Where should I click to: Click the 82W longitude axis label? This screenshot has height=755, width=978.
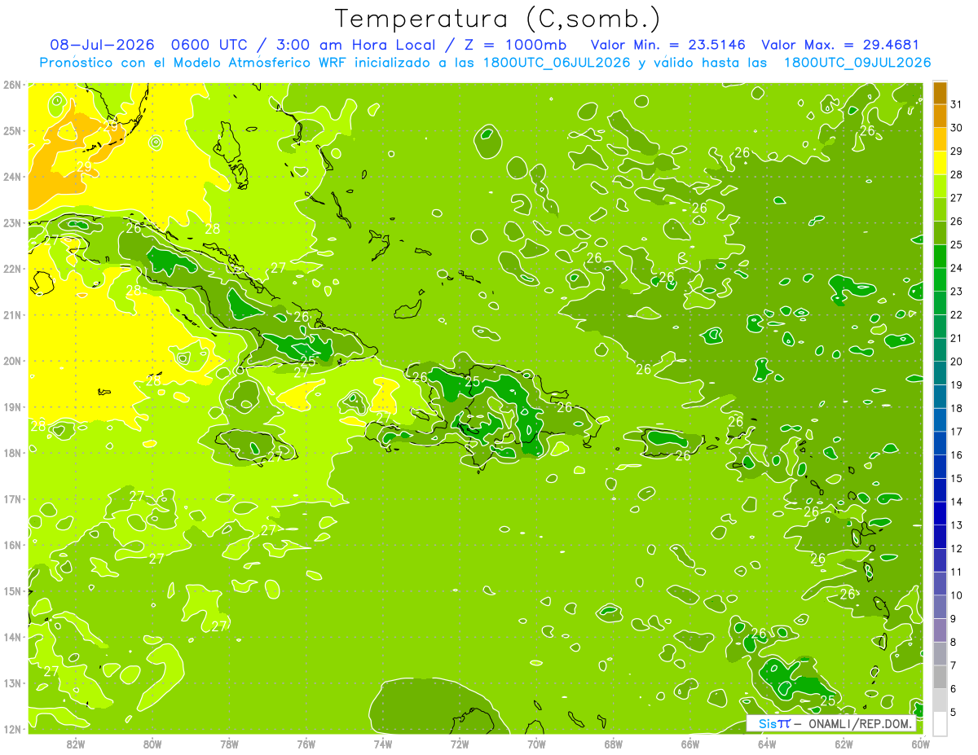[x=76, y=744]
